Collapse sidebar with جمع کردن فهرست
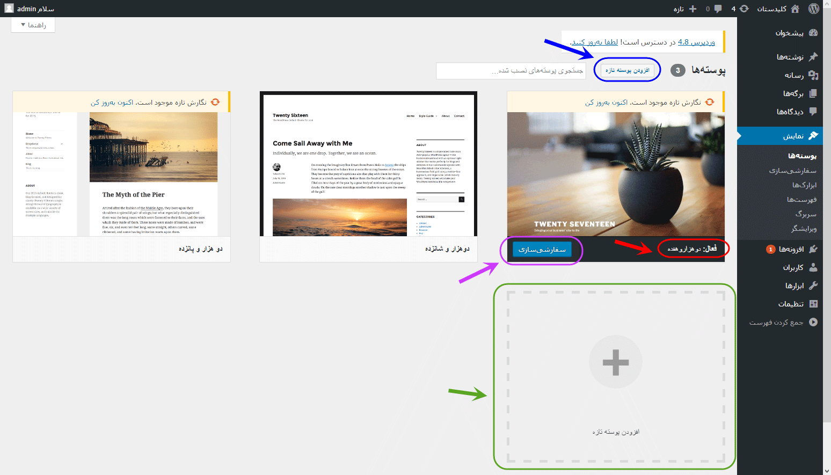Screen dimensions: 831x475 pos(783,322)
